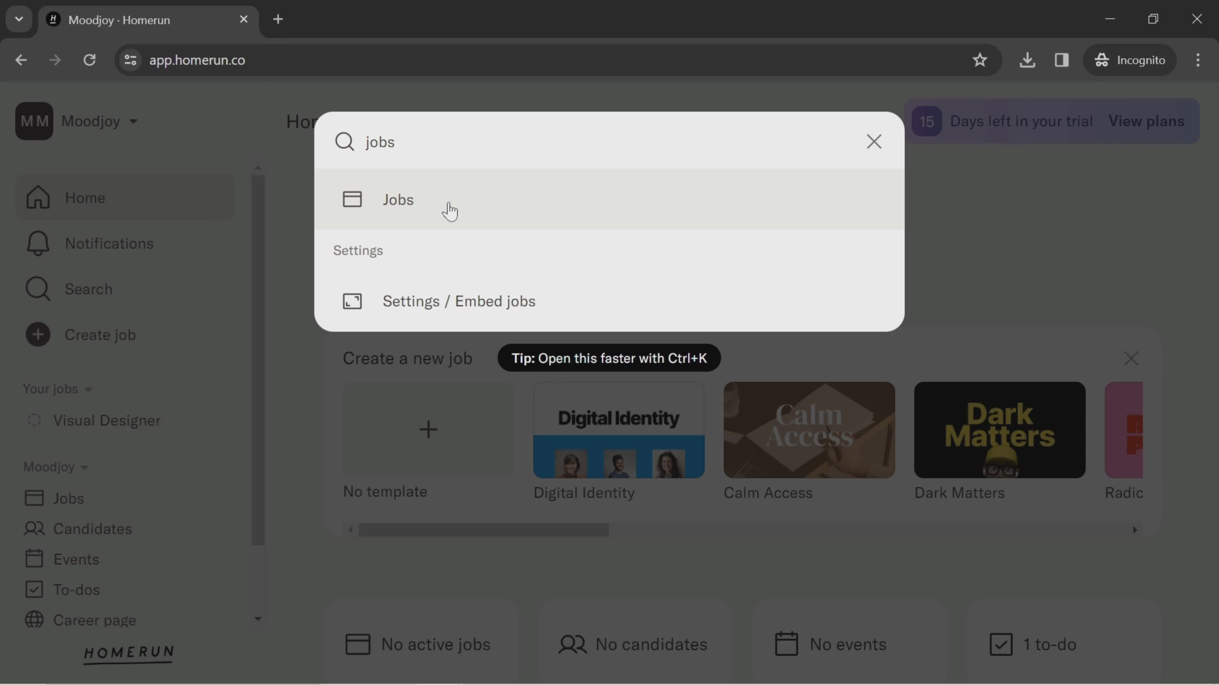Click the To-dos checkbox icon in sidebar
This screenshot has width=1219, height=685.
tap(33, 590)
